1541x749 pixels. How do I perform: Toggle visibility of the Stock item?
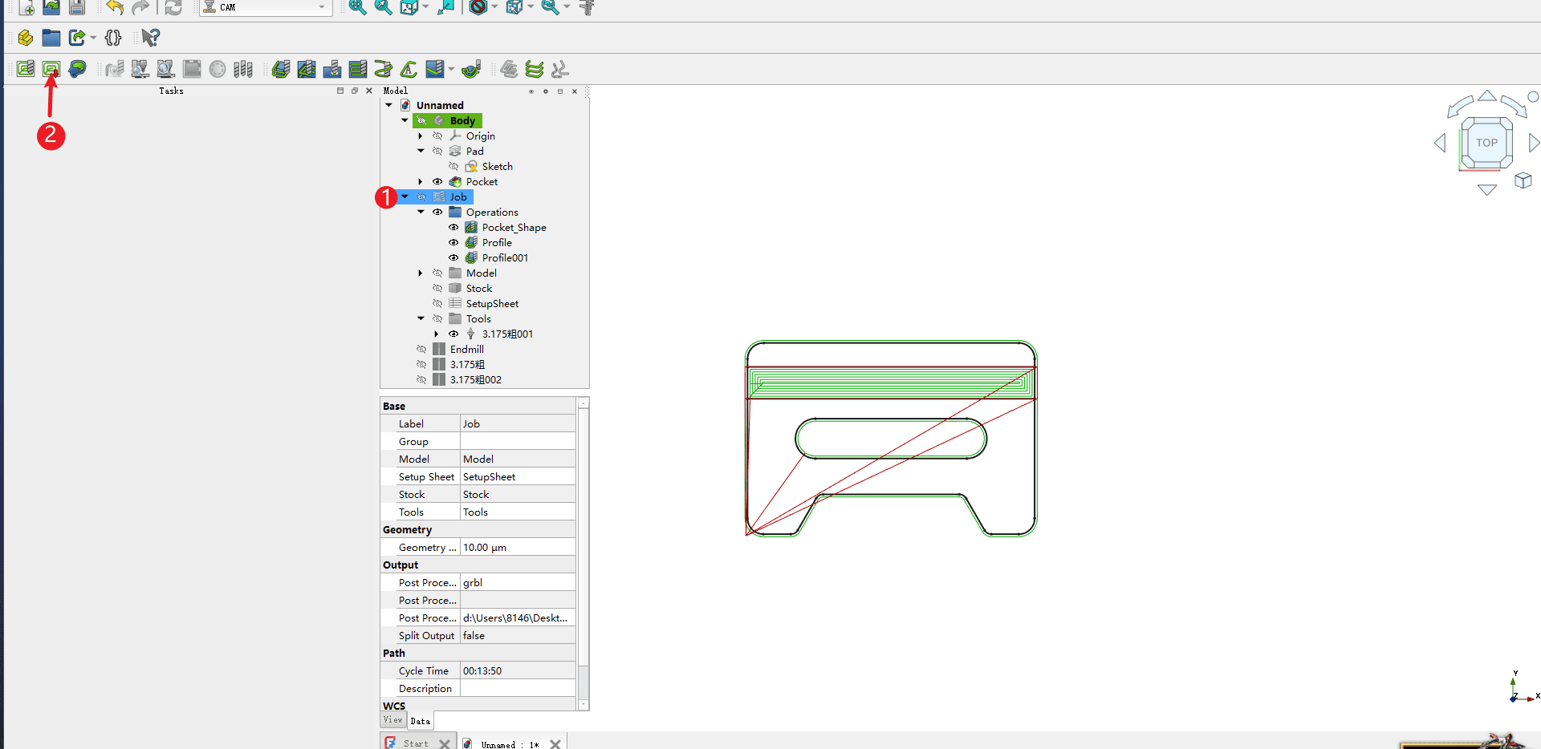[437, 289]
